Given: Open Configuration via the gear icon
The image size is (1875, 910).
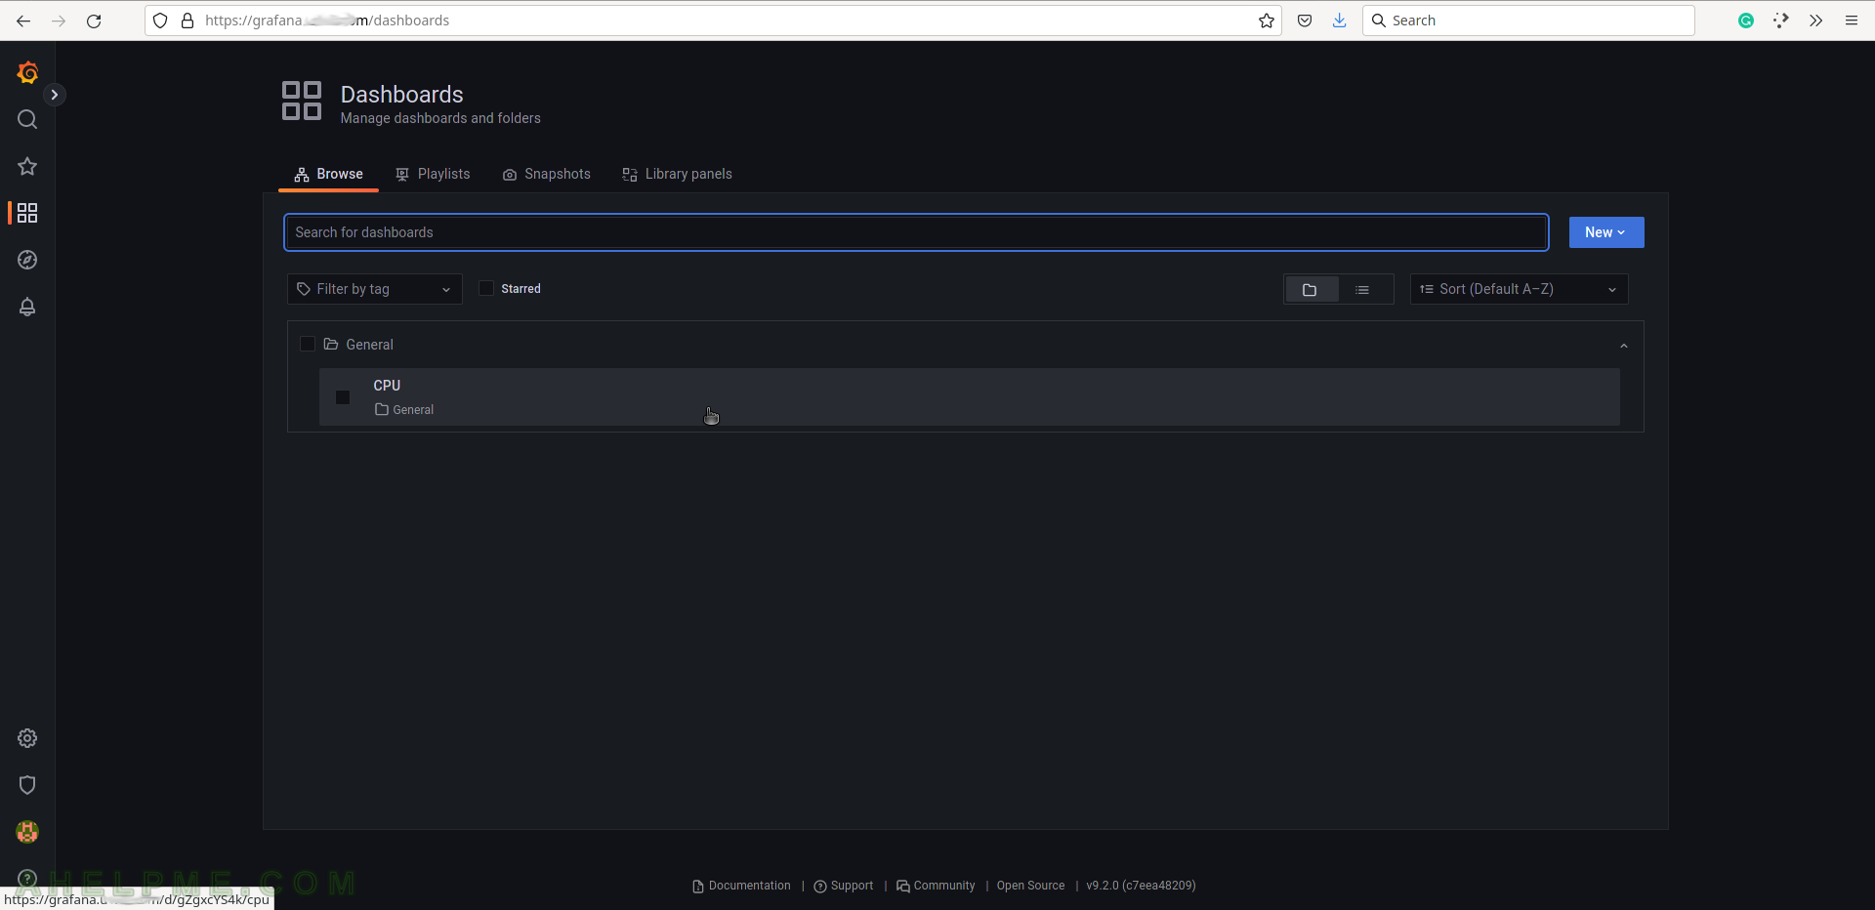Looking at the screenshot, I should click(27, 738).
